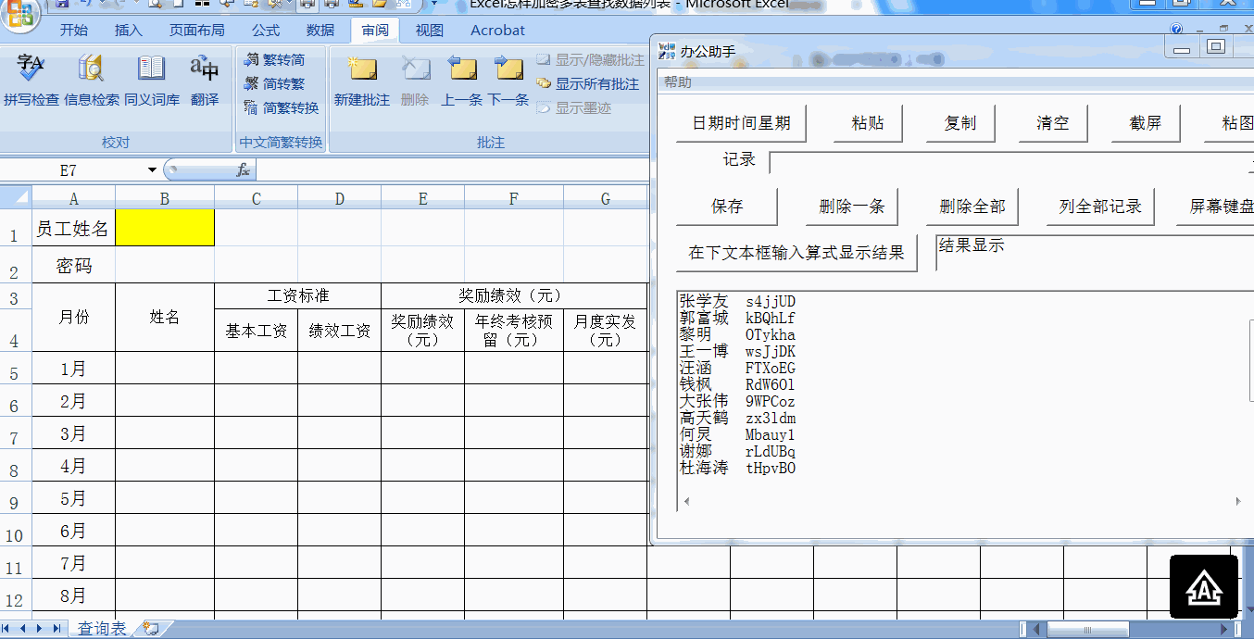This screenshot has width=1254, height=639.
Task: Switch to the 视图 ribbon tab
Action: pos(428,31)
